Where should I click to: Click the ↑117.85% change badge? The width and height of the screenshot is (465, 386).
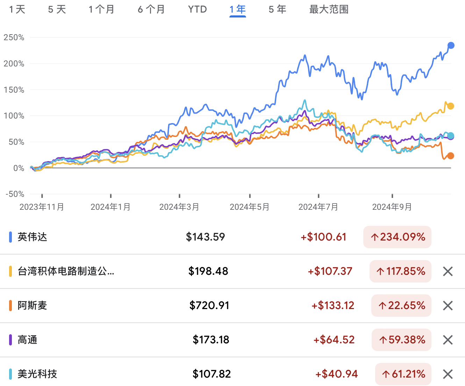pos(400,271)
